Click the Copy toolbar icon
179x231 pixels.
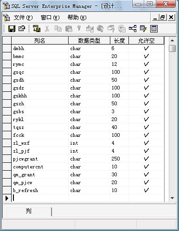coord(58,29)
